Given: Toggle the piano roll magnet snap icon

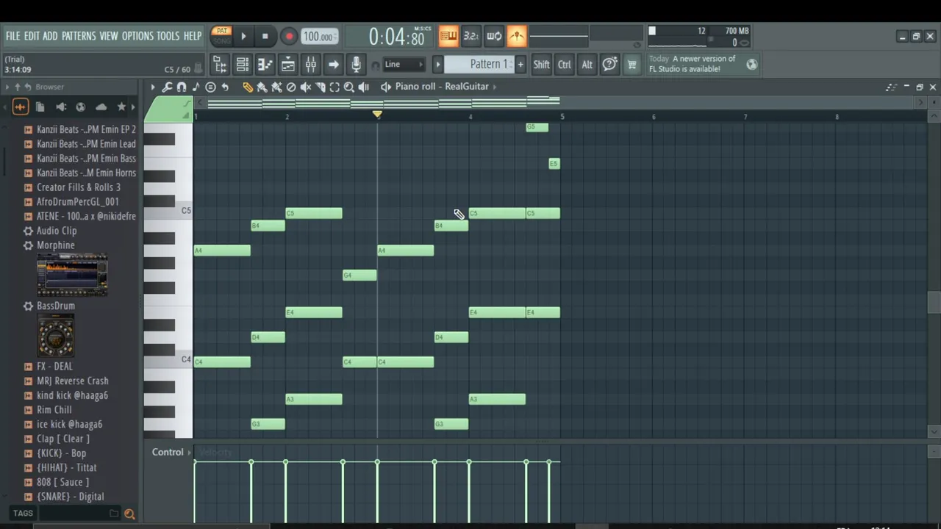Looking at the screenshot, I should (x=182, y=87).
